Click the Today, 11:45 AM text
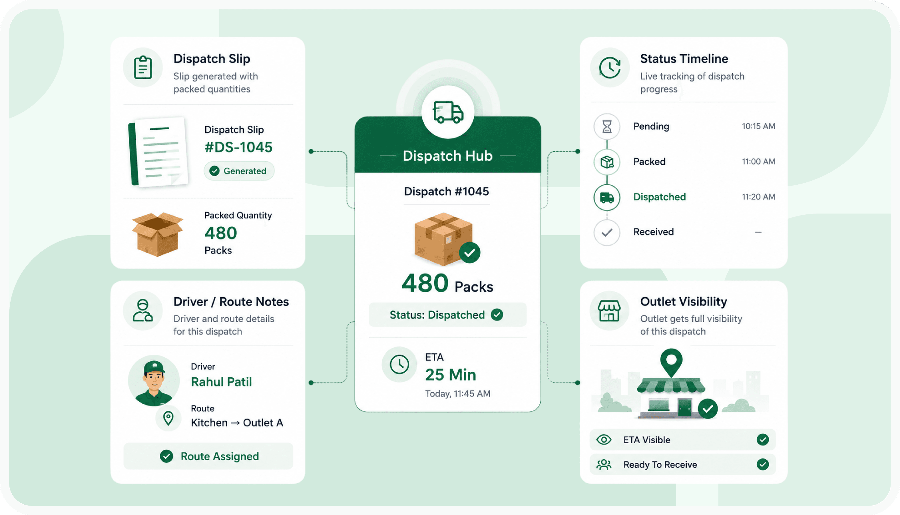 coord(457,394)
